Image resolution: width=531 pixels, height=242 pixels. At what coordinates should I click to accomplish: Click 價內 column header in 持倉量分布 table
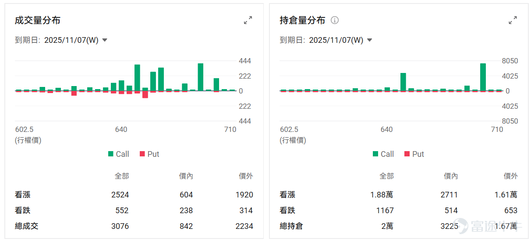[451, 176]
